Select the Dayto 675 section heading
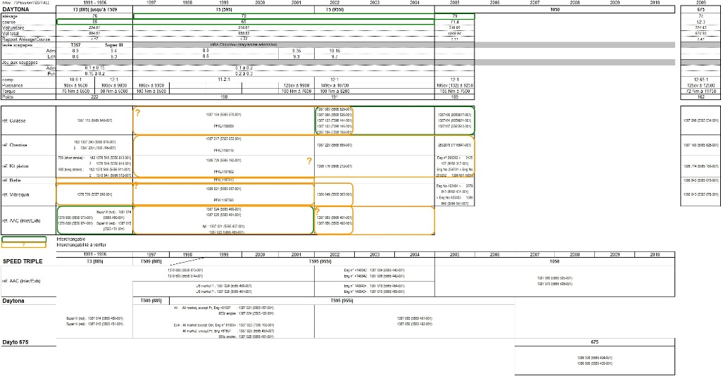721x376 pixels. click(18, 341)
